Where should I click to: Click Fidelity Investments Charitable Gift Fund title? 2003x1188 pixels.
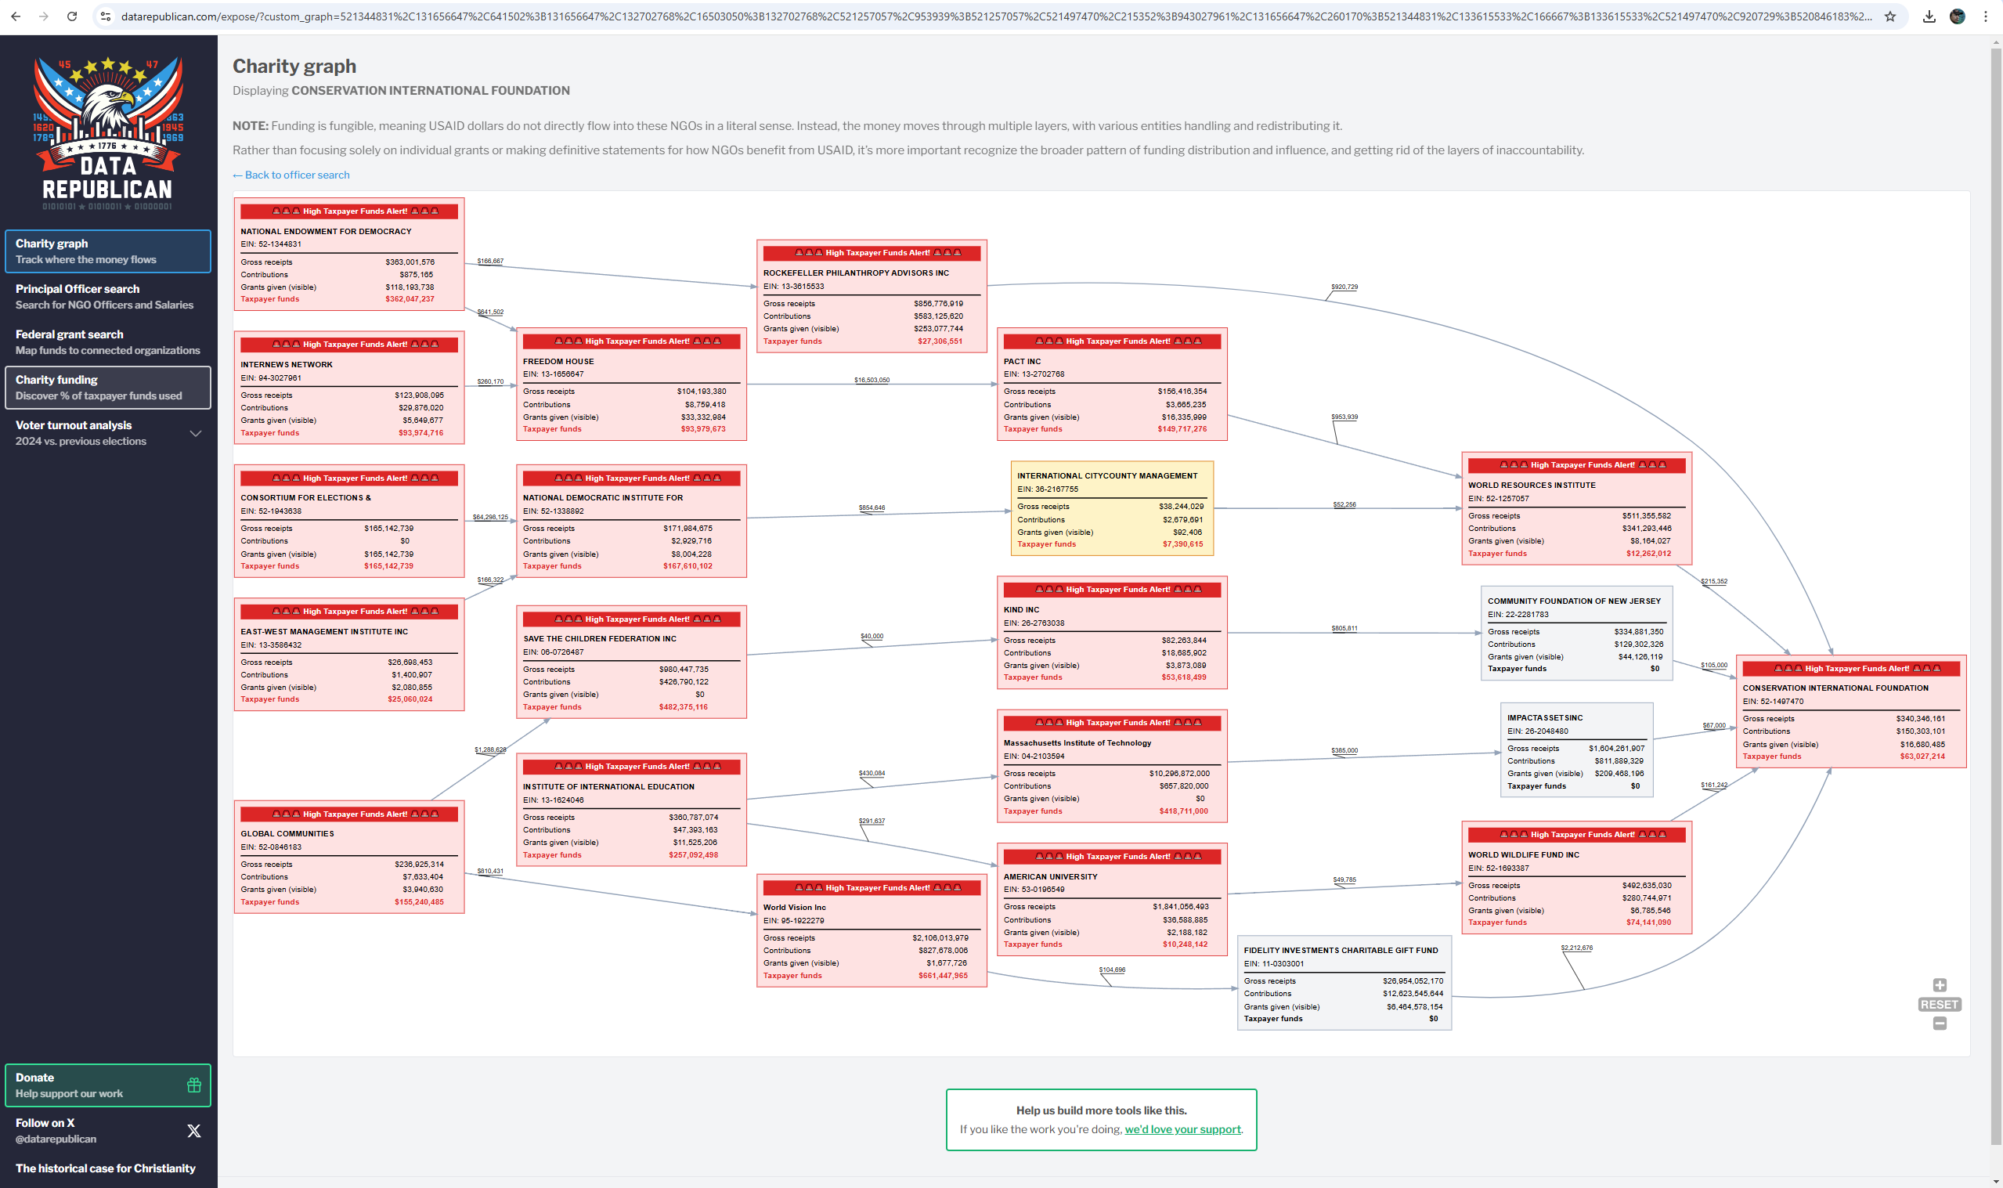point(1341,951)
